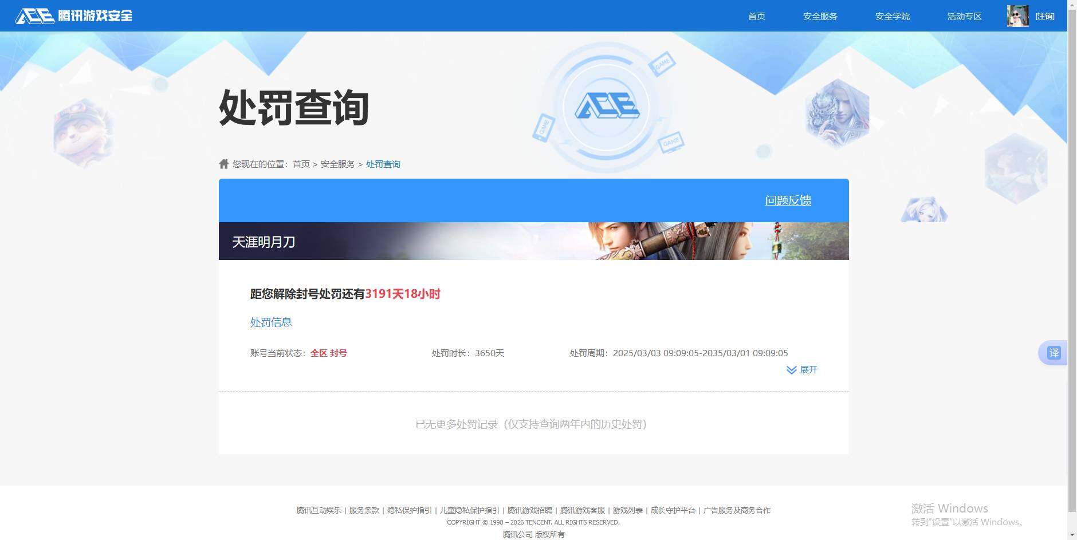This screenshot has height=540, width=1077.
Task: Open 成长守护平台 footer link
Action: point(673,510)
